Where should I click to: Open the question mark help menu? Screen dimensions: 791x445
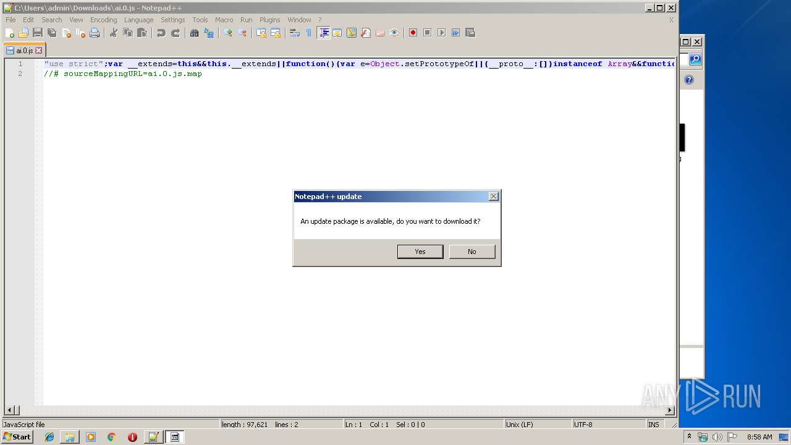[320, 20]
